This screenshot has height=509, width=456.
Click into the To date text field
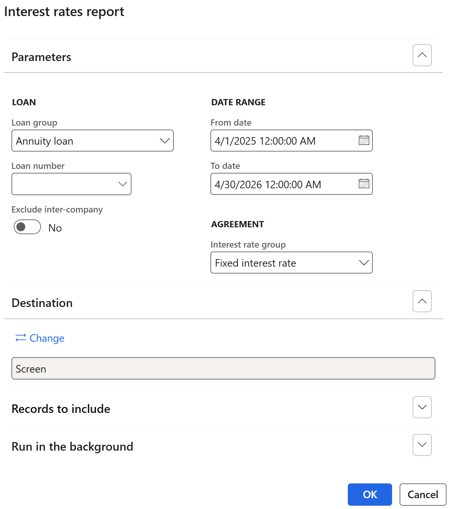[x=282, y=184]
